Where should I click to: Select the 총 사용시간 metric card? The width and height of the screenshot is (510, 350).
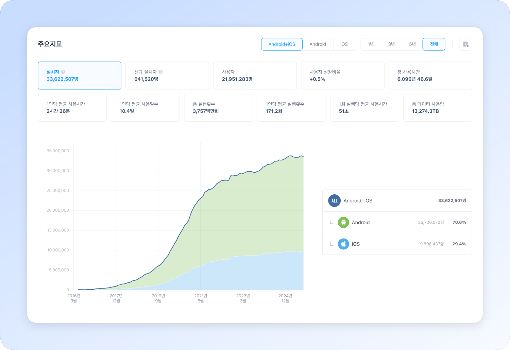coord(430,75)
